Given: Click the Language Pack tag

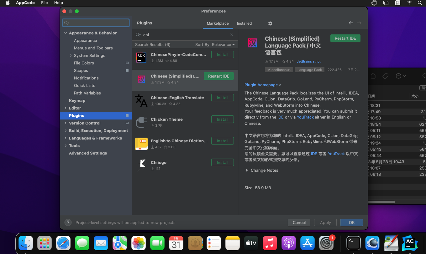Looking at the screenshot, I should (309, 70).
